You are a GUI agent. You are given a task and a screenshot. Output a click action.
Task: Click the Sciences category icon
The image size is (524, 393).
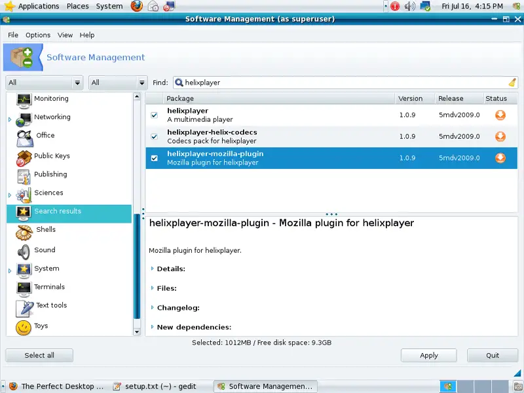[x=24, y=195]
